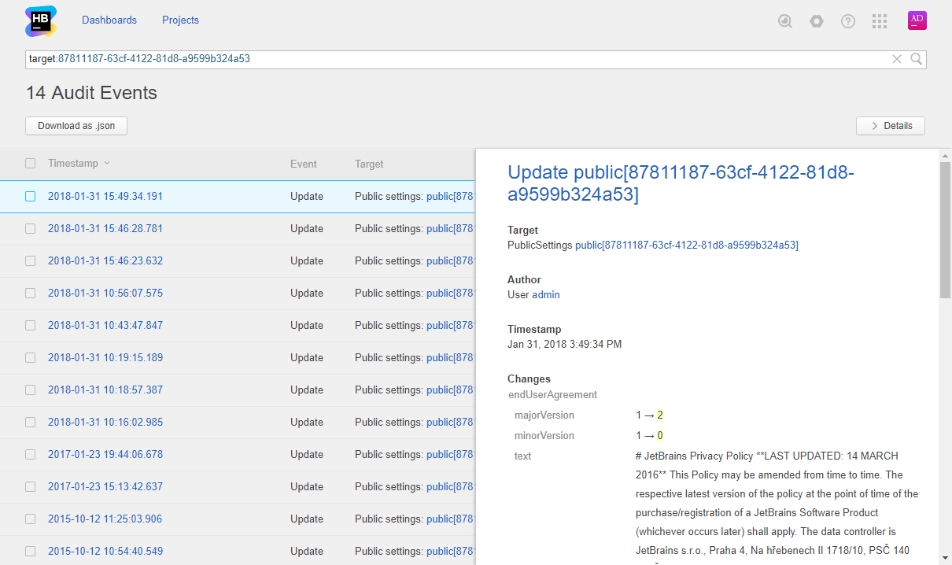Screen dimensions: 952x565
Task: Open the help question mark icon
Action: [848, 21]
